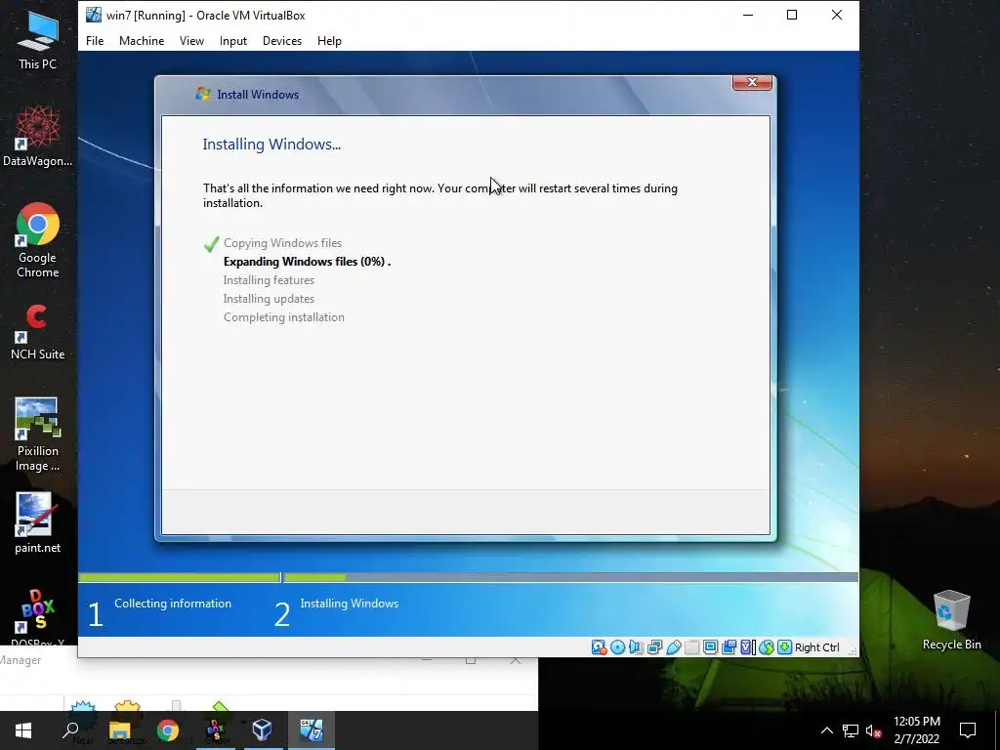Open the View menu
This screenshot has width=1000, height=750.
[191, 41]
